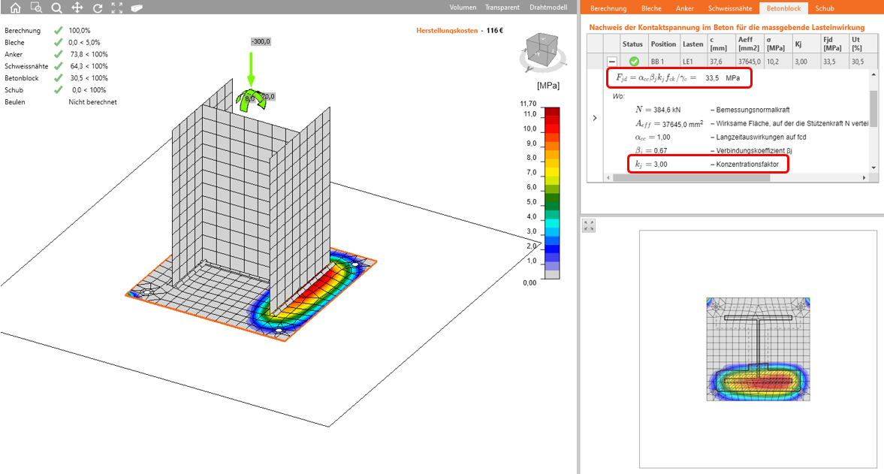Viewport: 884px width, 474px height.
Task: Click the chevron arrow beside formula details
Action: [x=595, y=118]
